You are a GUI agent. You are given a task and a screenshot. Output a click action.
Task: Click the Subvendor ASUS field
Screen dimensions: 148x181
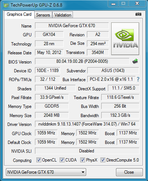click(x=113, y=70)
